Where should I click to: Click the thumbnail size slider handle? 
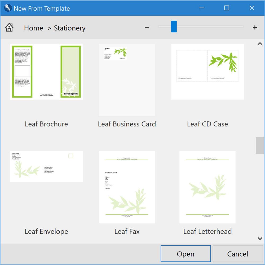coord(174,27)
